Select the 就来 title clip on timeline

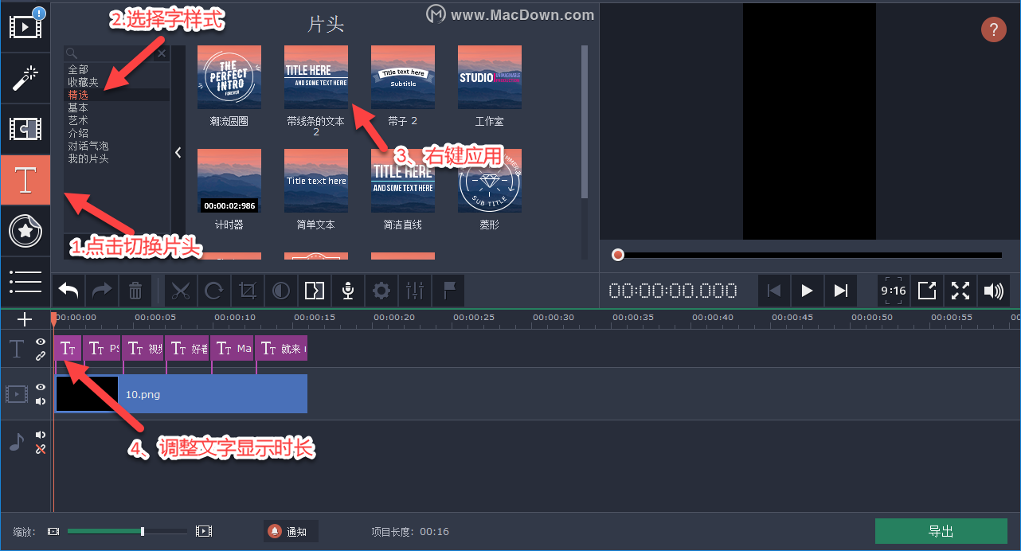click(281, 348)
